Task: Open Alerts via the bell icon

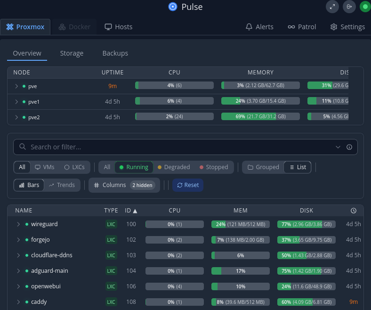Action: pos(250,27)
